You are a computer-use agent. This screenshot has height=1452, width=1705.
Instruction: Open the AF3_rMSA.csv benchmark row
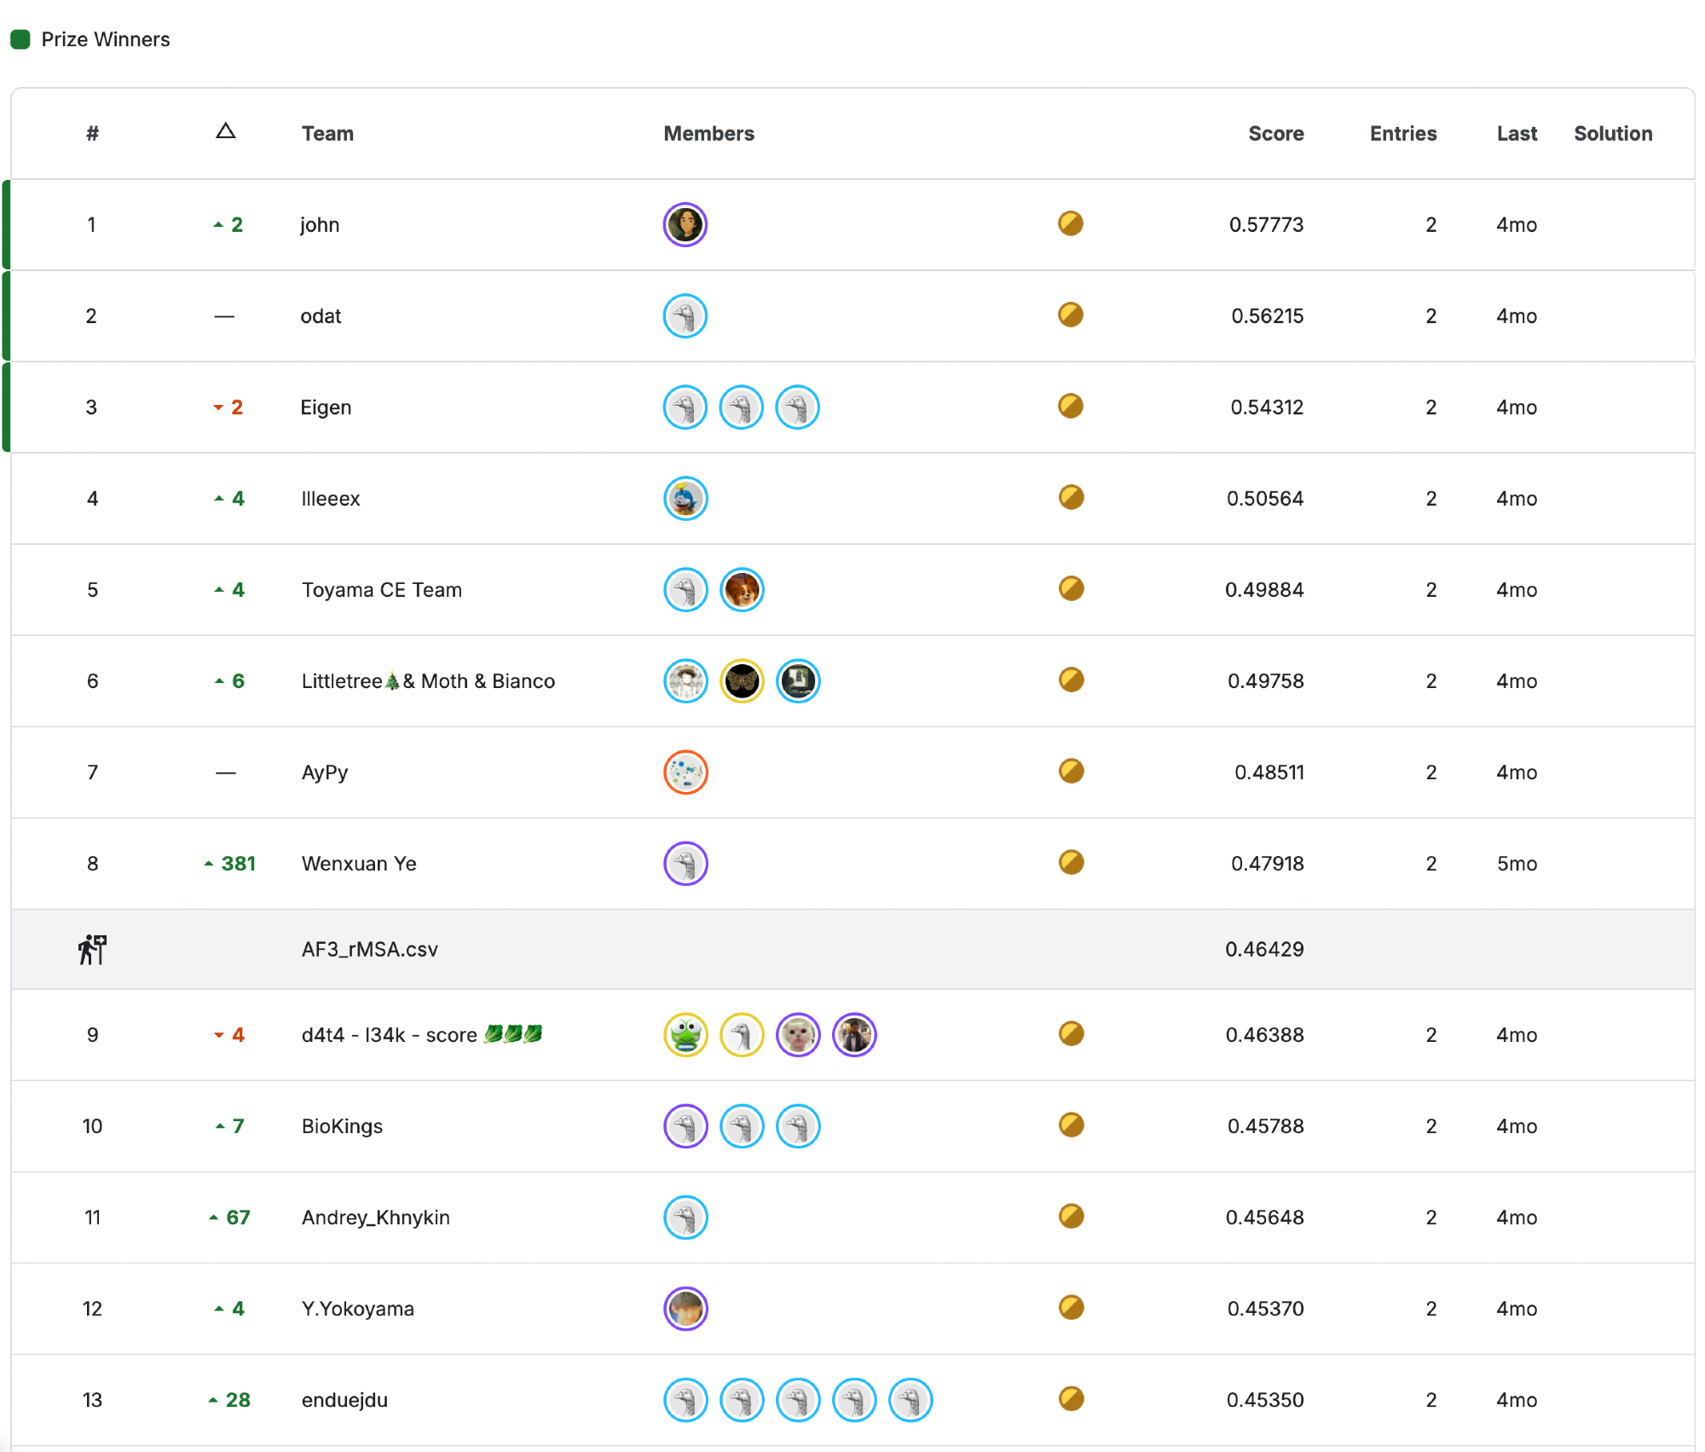pos(369,949)
